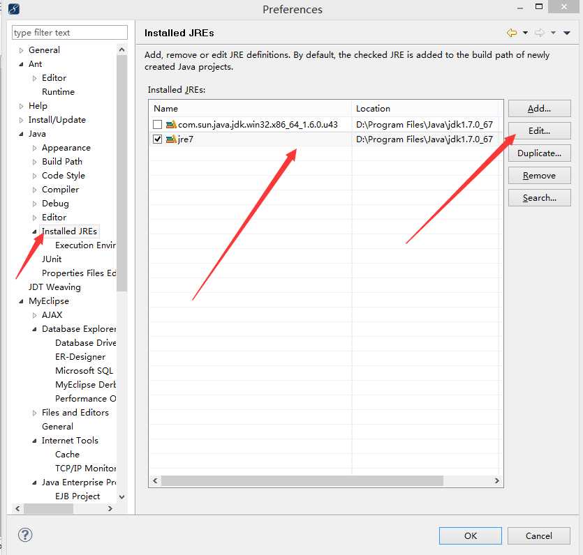
Task: Click the JRE table scroll right arrow
Action: (496, 481)
